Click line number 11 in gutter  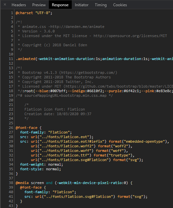tap(11, 59)
